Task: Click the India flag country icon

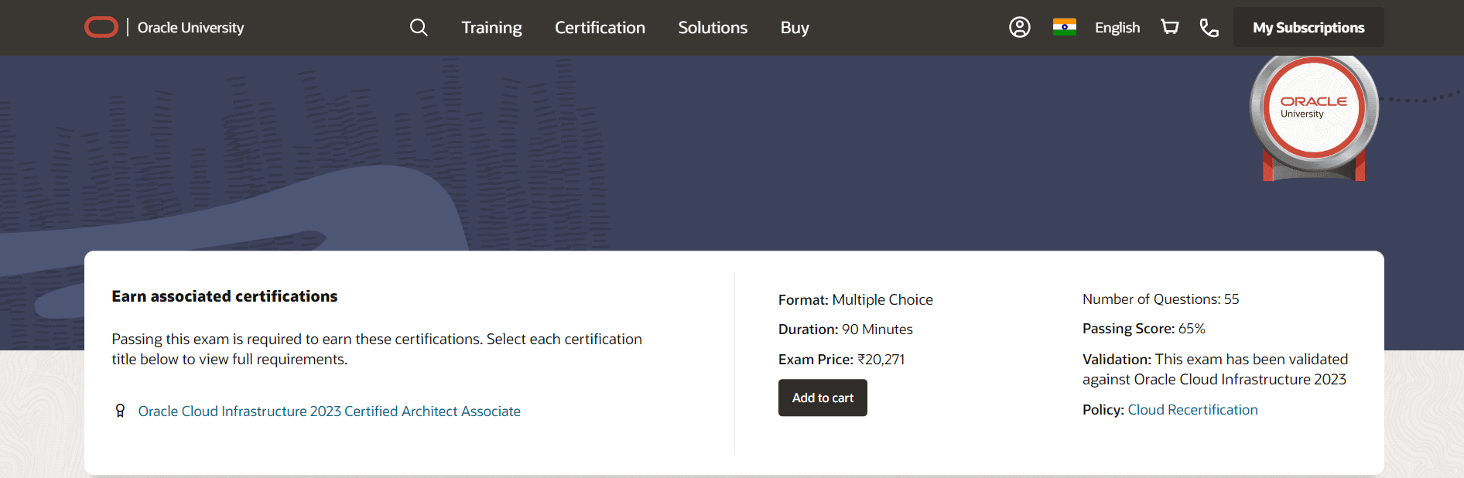Action: [1064, 27]
